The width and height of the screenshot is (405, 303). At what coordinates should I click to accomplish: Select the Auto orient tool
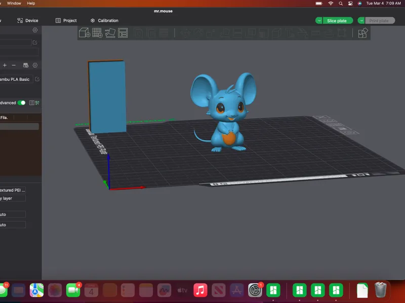click(x=110, y=33)
